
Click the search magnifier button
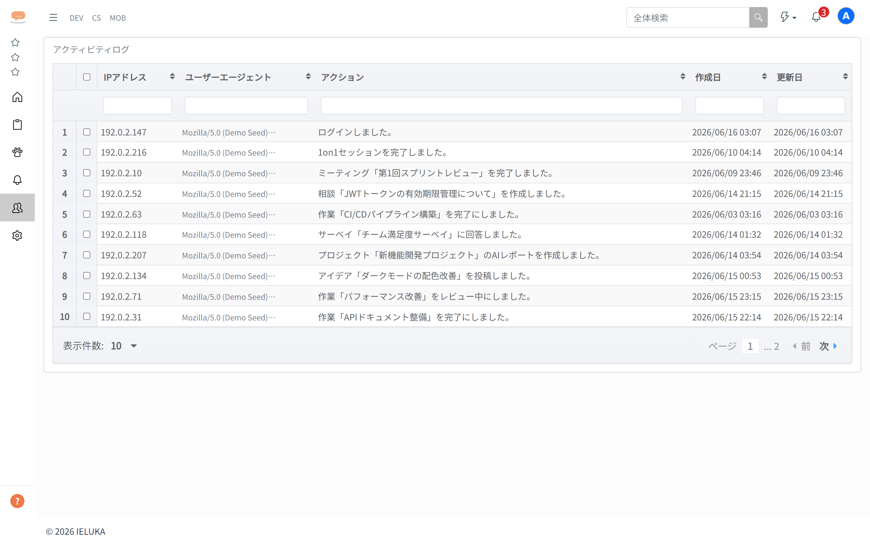[758, 17]
